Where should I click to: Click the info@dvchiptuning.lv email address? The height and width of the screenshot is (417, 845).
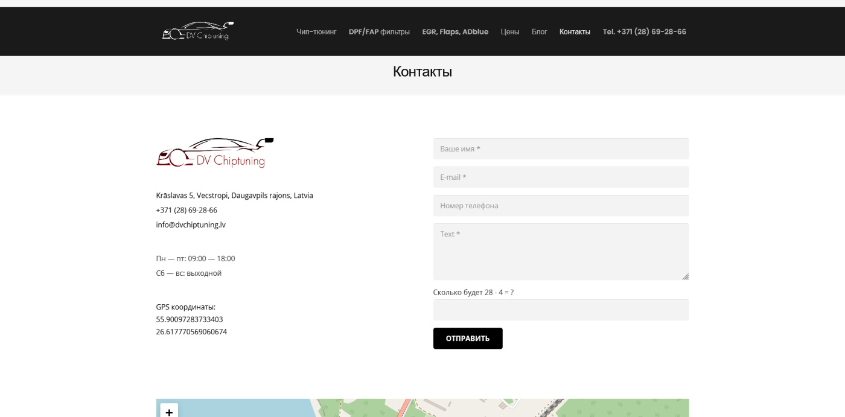(191, 224)
